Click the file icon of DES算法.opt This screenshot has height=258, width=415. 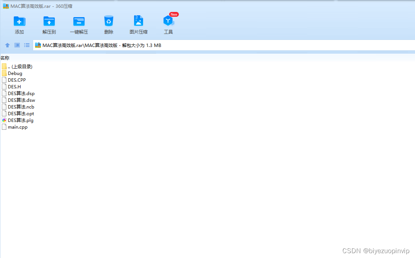(4, 114)
